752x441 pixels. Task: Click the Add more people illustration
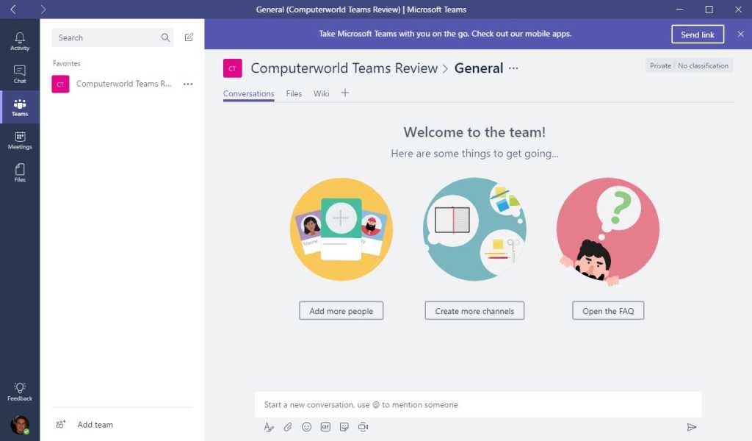[x=341, y=229]
